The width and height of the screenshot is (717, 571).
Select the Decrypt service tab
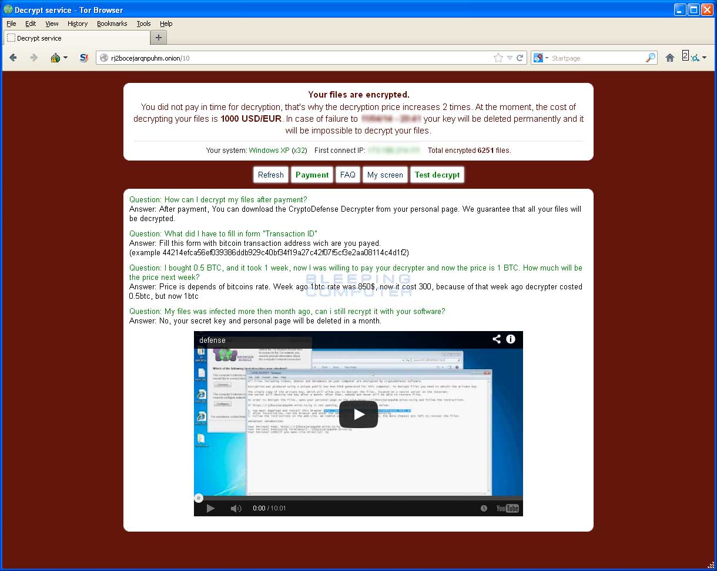76,38
